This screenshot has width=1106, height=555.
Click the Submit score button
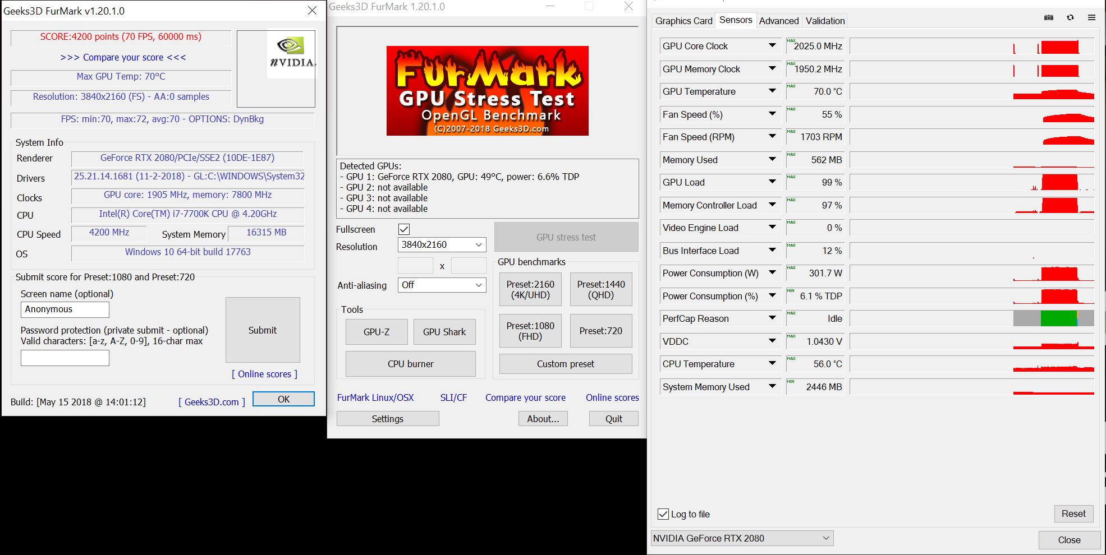click(x=263, y=330)
